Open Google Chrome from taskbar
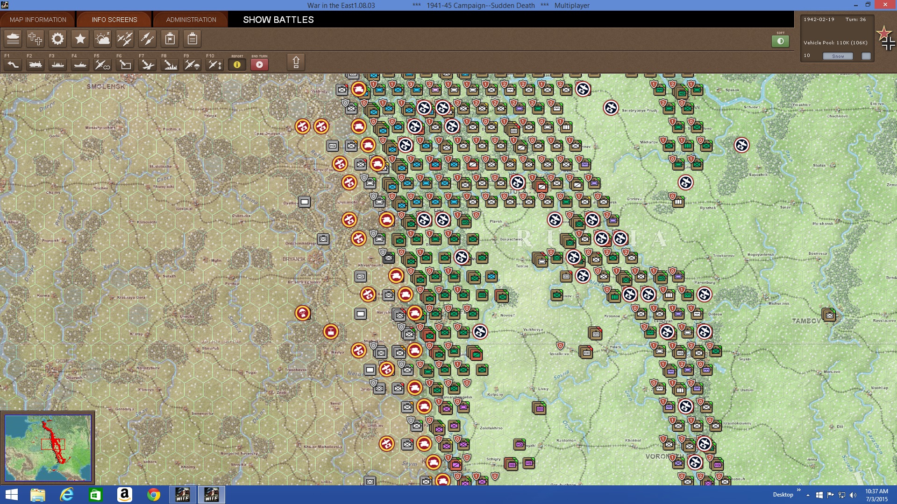This screenshot has height=504, width=897. click(x=153, y=495)
